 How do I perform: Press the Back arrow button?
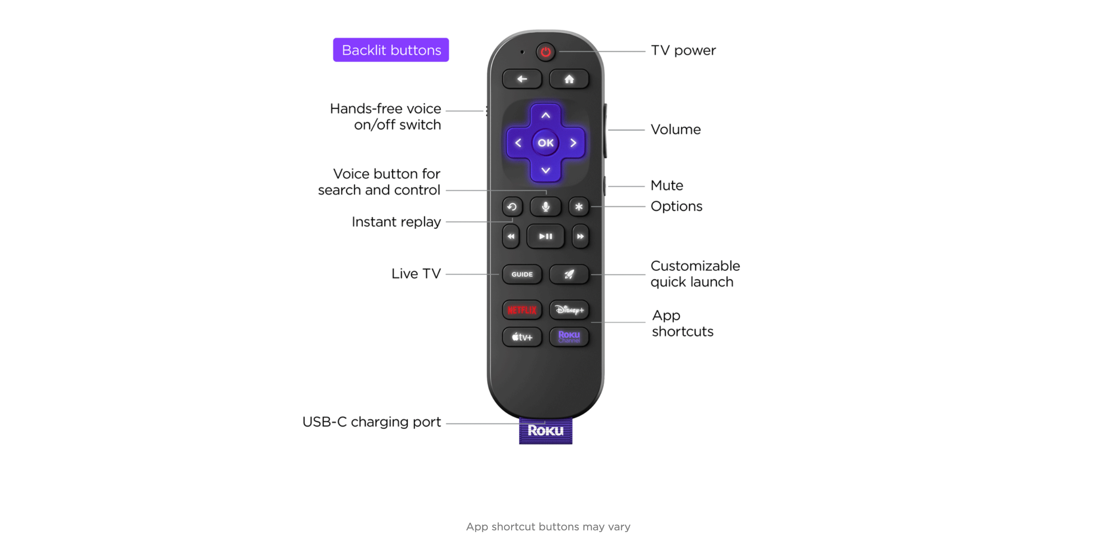tap(519, 79)
